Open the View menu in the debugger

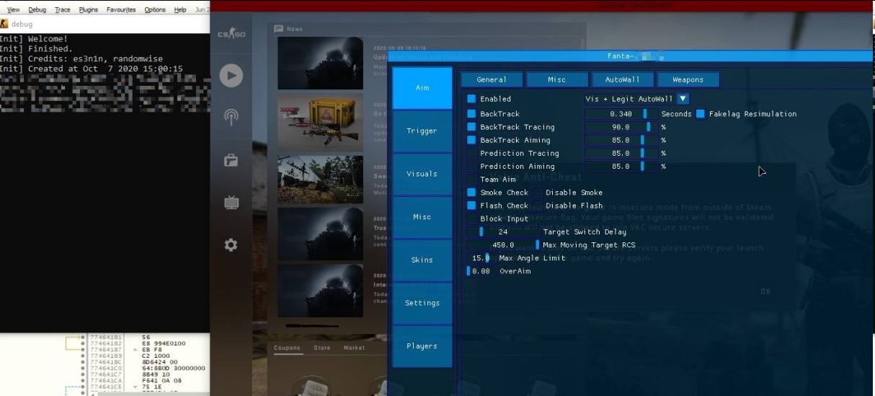click(x=14, y=10)
